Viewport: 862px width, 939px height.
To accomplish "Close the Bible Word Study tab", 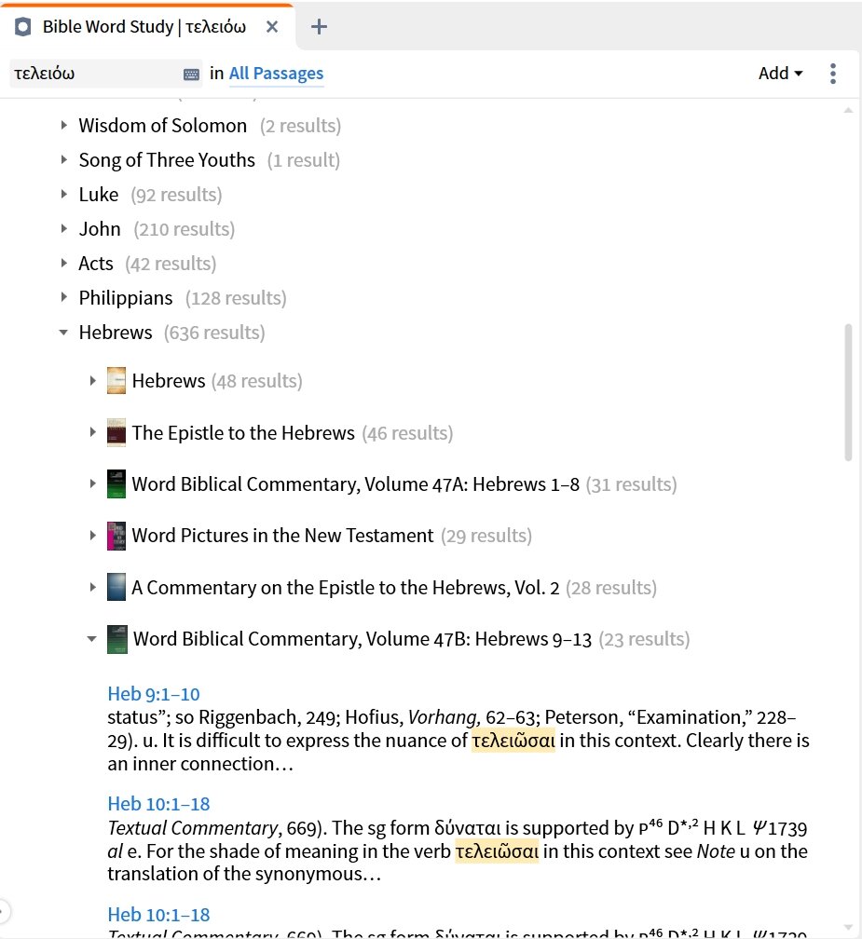I will tap(272, 27).
